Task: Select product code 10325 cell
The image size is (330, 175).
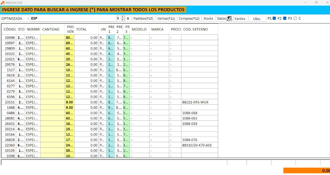Action: (x=9, y=54)
